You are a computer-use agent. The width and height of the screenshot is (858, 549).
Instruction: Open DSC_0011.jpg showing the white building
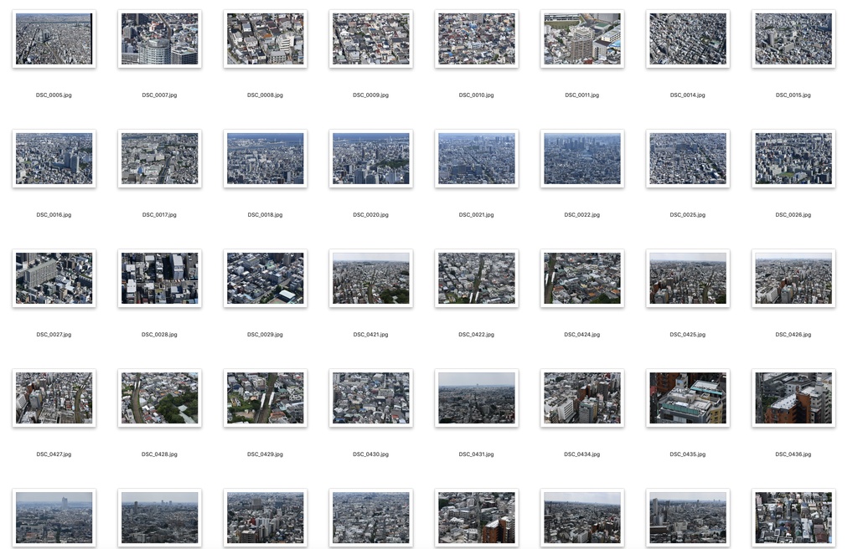(581, 38)
